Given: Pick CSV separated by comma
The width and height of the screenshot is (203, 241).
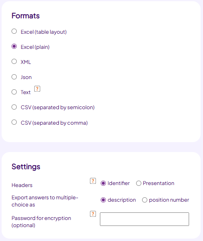Looking at the screenshot, I should coord(14,122).
